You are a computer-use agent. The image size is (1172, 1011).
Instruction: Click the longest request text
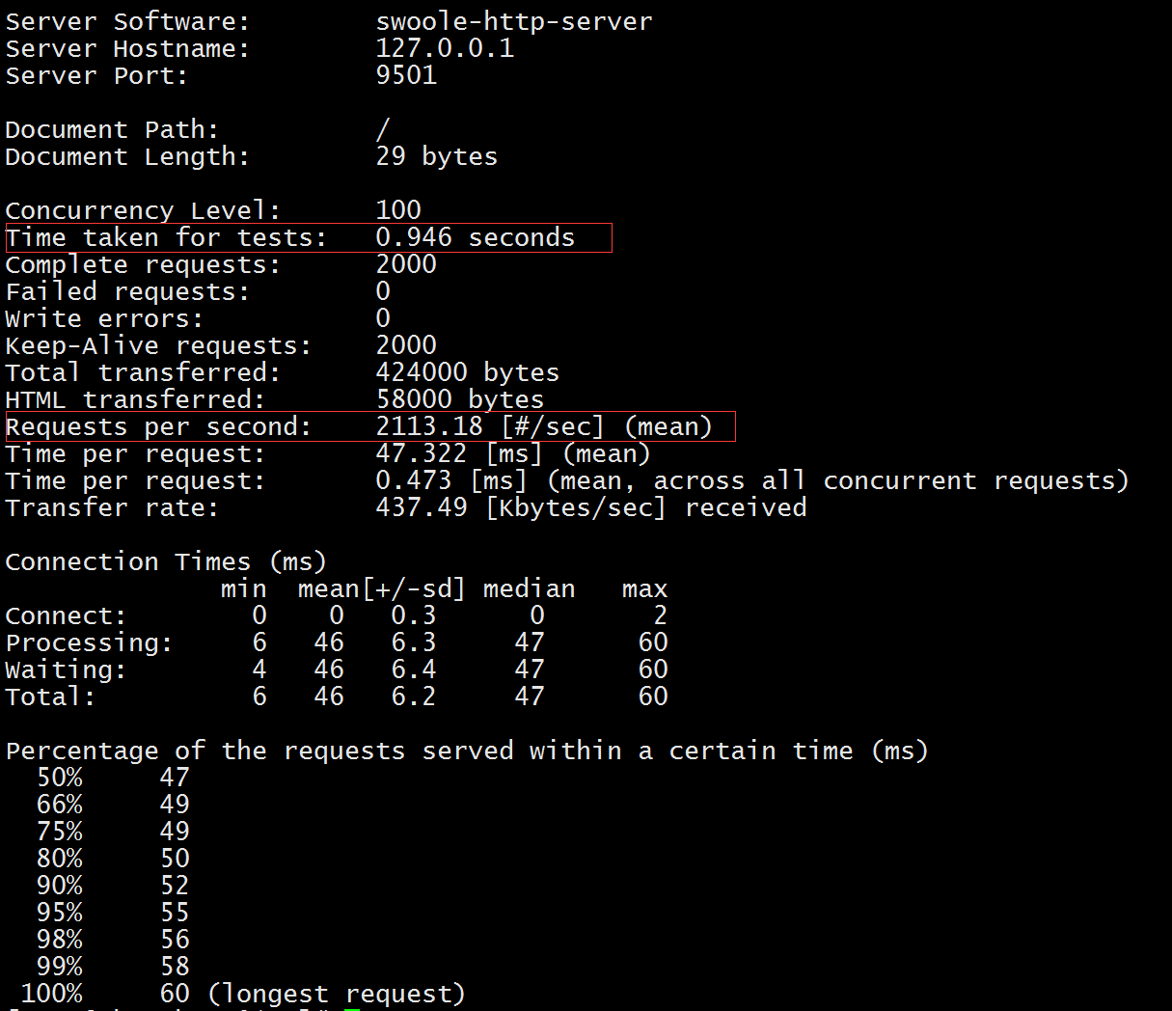[336, 994]
